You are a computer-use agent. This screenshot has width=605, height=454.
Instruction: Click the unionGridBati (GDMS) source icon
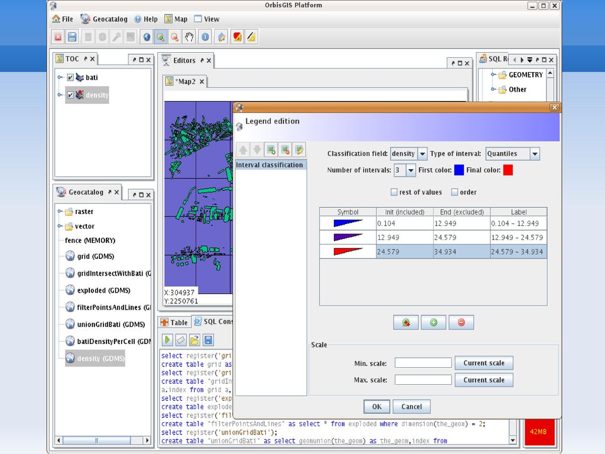(x=70, y=324)
